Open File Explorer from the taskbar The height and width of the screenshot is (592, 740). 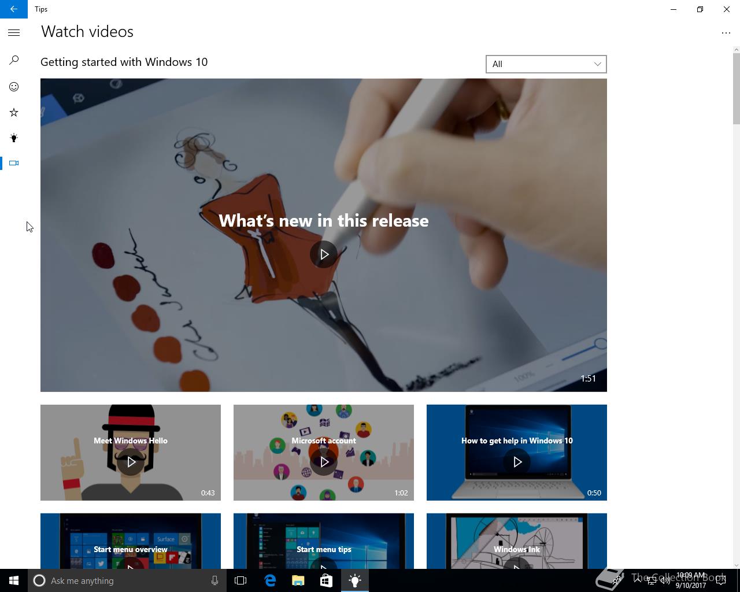[x=298, y=580]
